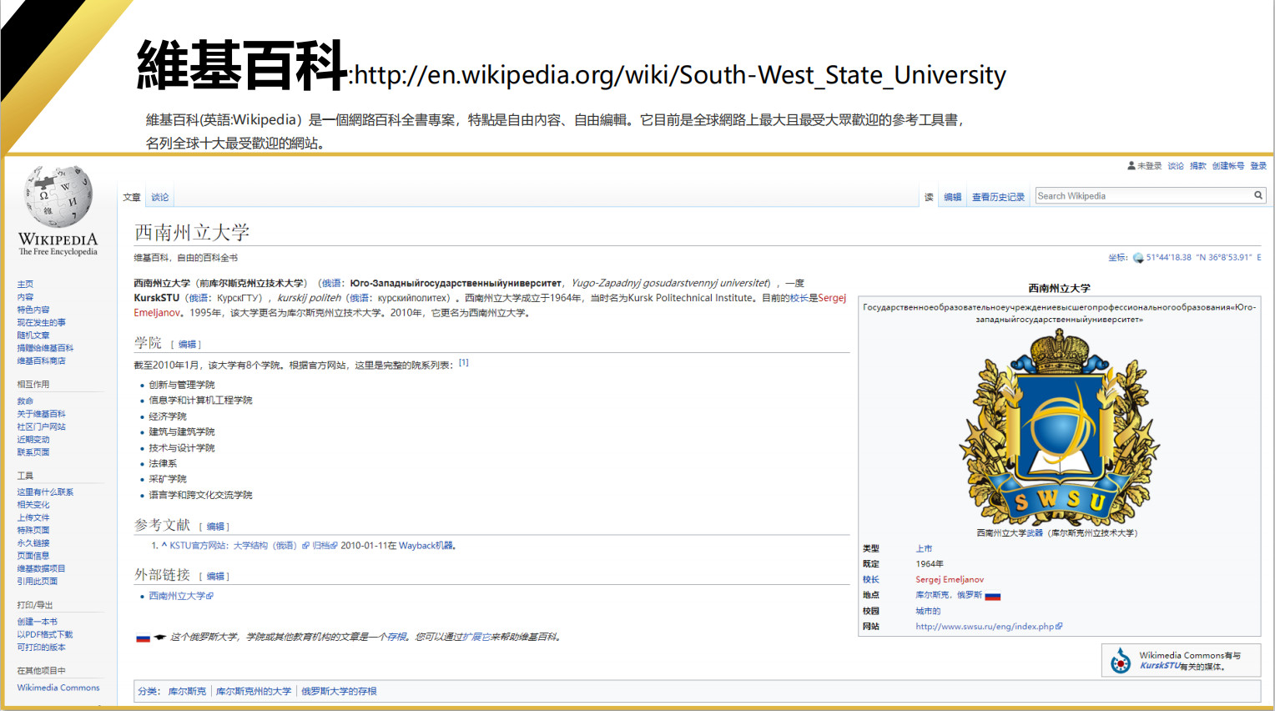
Task: Open 库尔斯克州的大学 category link
Action: [x=254, y=692]
